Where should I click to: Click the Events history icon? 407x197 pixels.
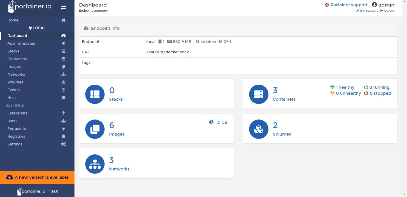click(63, 90)
